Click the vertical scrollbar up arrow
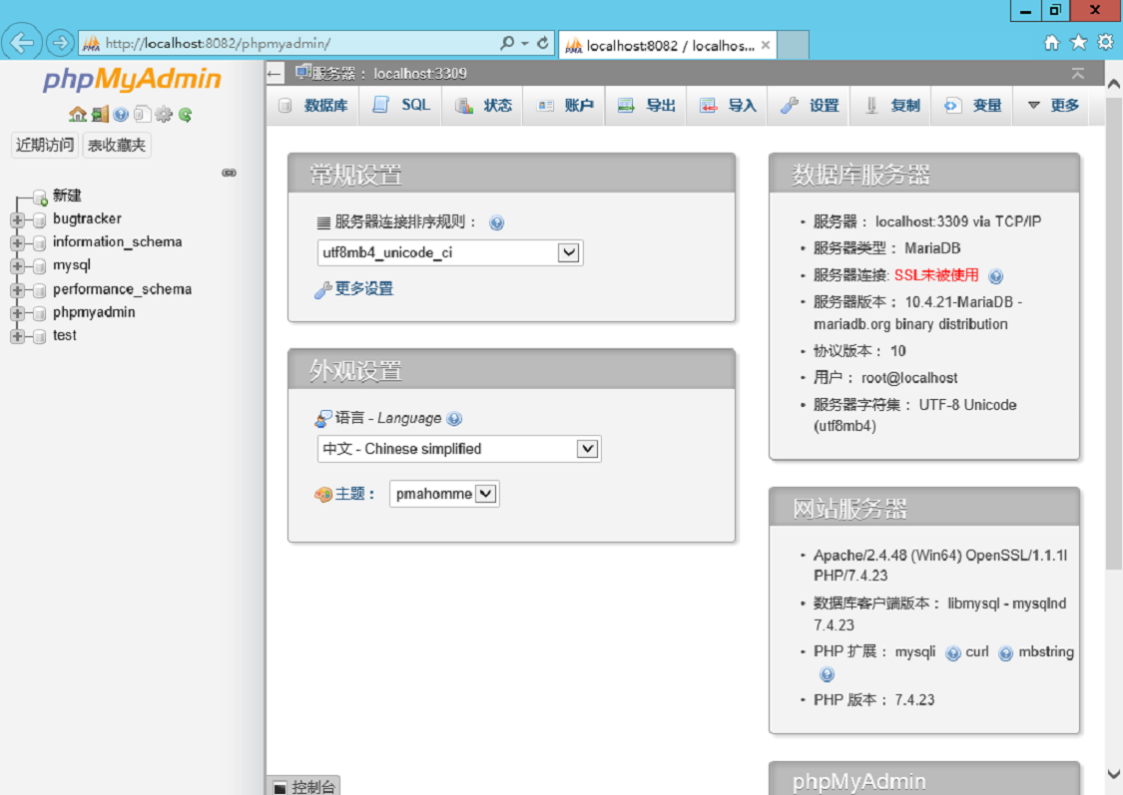Screen dimensions: 1123x795 (1114, 83)
